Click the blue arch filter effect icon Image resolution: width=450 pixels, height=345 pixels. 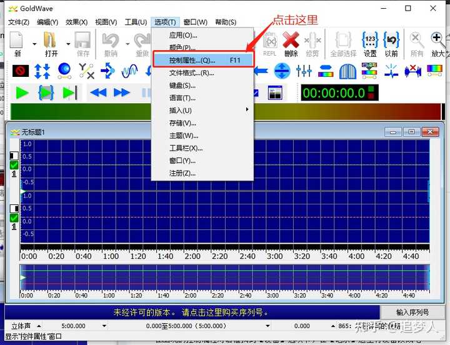pyautogui.click(x=347, y=71)
